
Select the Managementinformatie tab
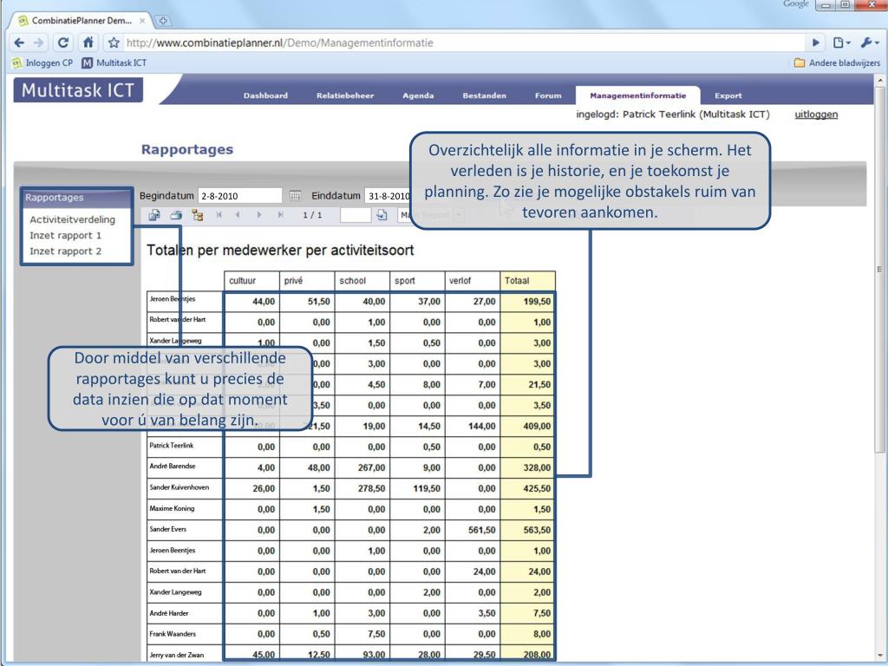tap(637, 95)
